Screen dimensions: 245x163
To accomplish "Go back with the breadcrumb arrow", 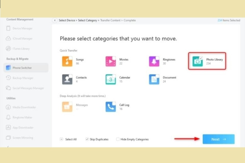I will coord(55,20).
